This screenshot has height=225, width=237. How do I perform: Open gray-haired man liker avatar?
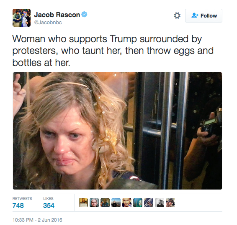(94, 202)
